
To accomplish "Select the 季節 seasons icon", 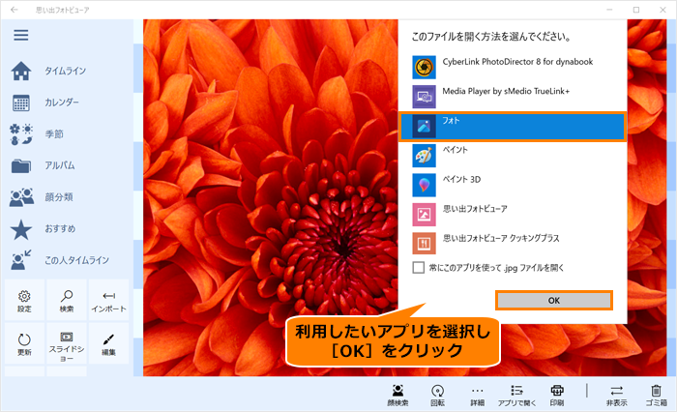I will pyautogui.click(x=20, y=134).
